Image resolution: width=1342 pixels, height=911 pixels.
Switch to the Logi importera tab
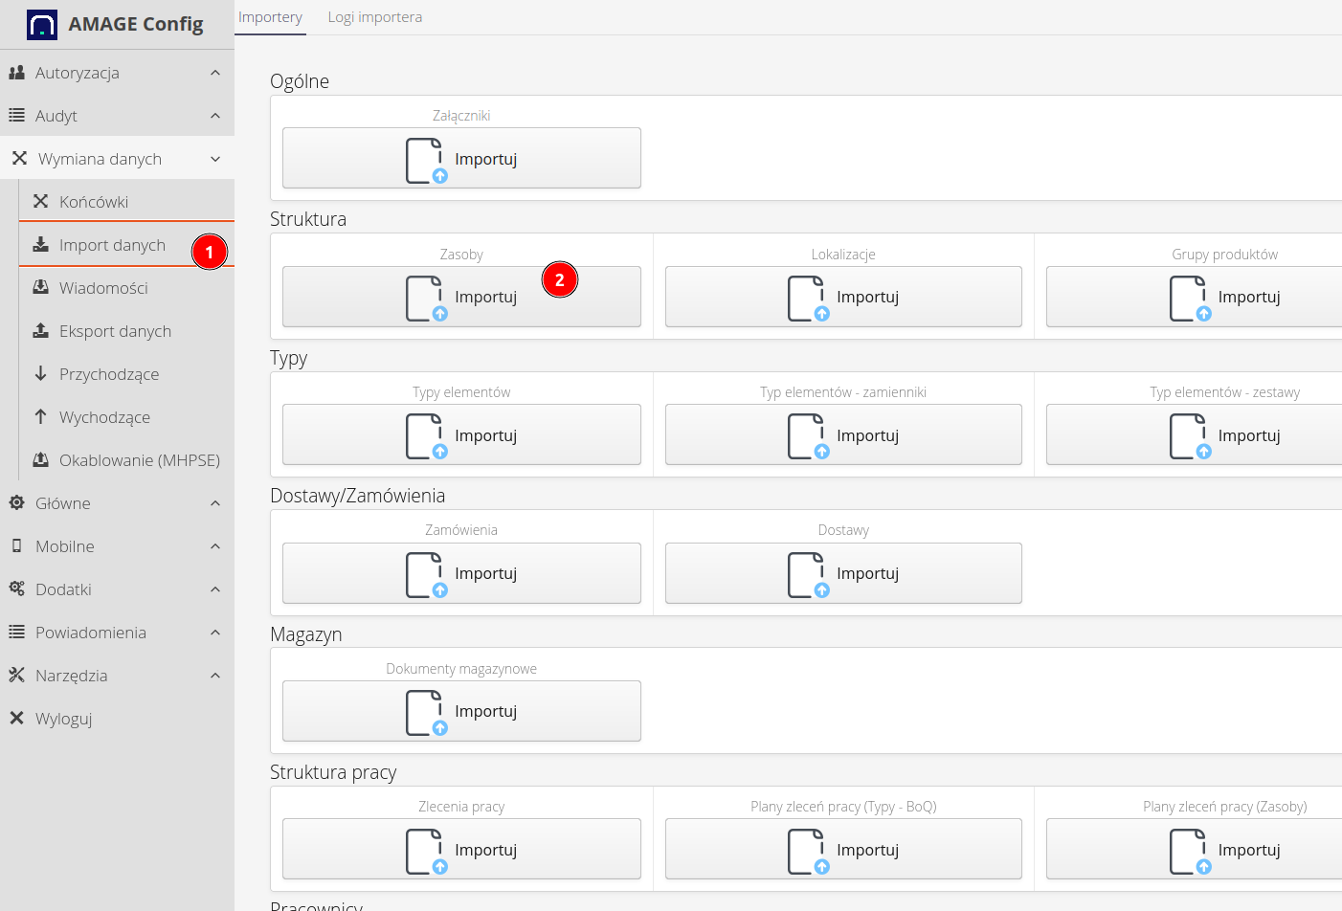[x=374, y=17]
